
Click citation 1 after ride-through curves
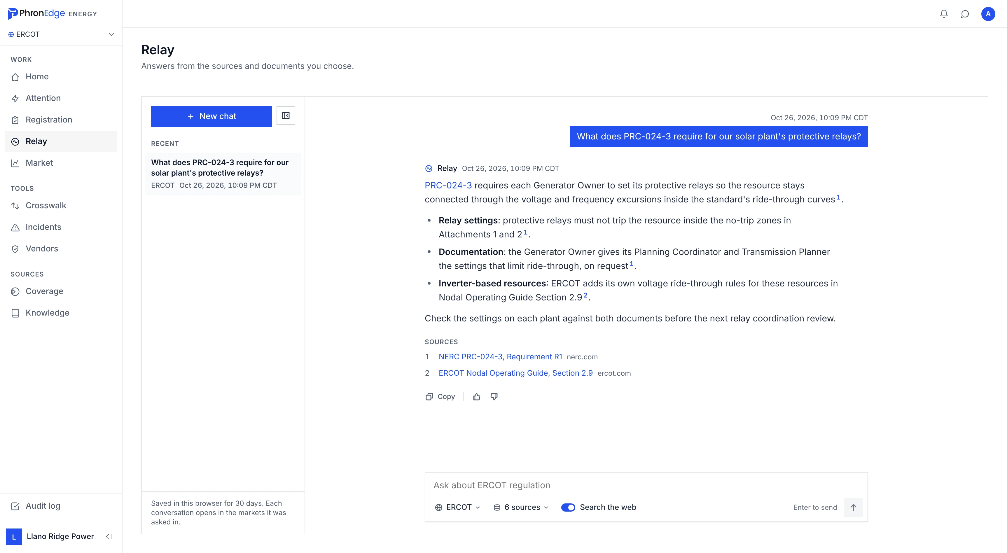[x=838, y=197]
